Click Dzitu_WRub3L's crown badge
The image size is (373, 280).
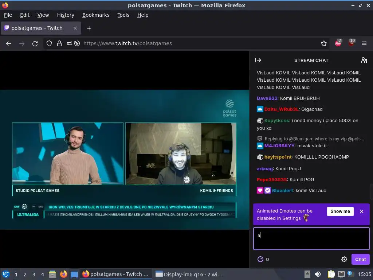pos(260,109)
